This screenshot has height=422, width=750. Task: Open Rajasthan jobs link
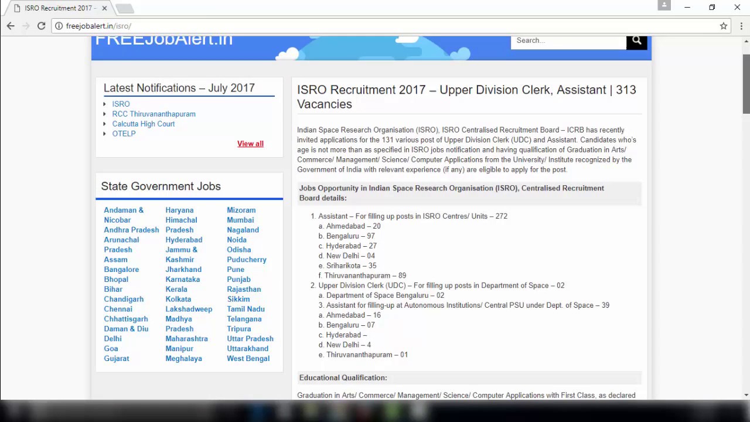[244, 290]
